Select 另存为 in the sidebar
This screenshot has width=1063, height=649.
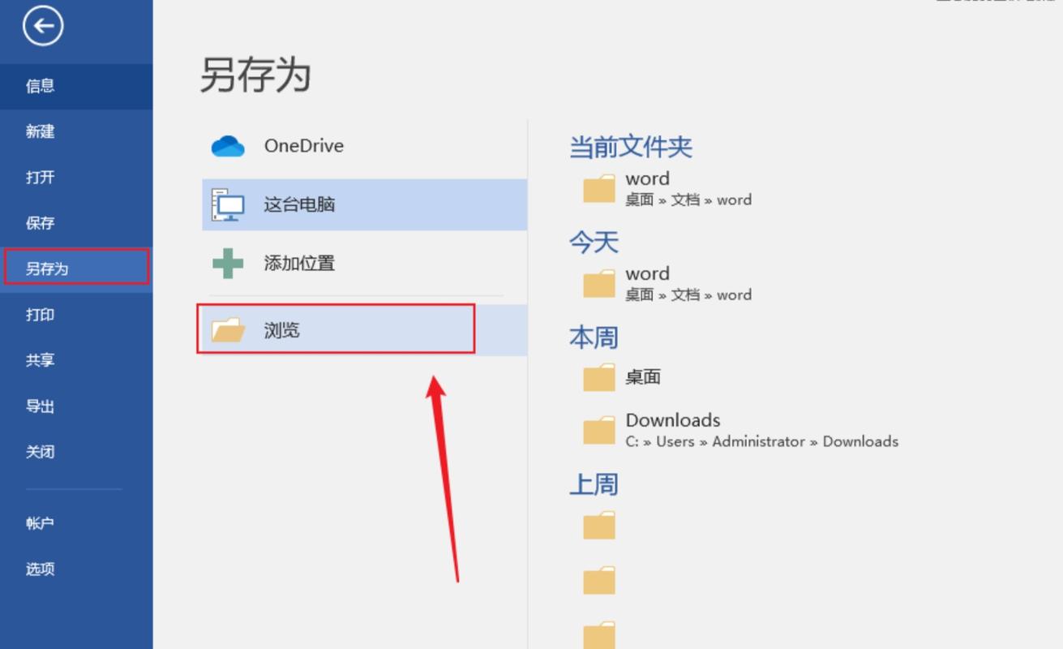(x=50, y=268)
